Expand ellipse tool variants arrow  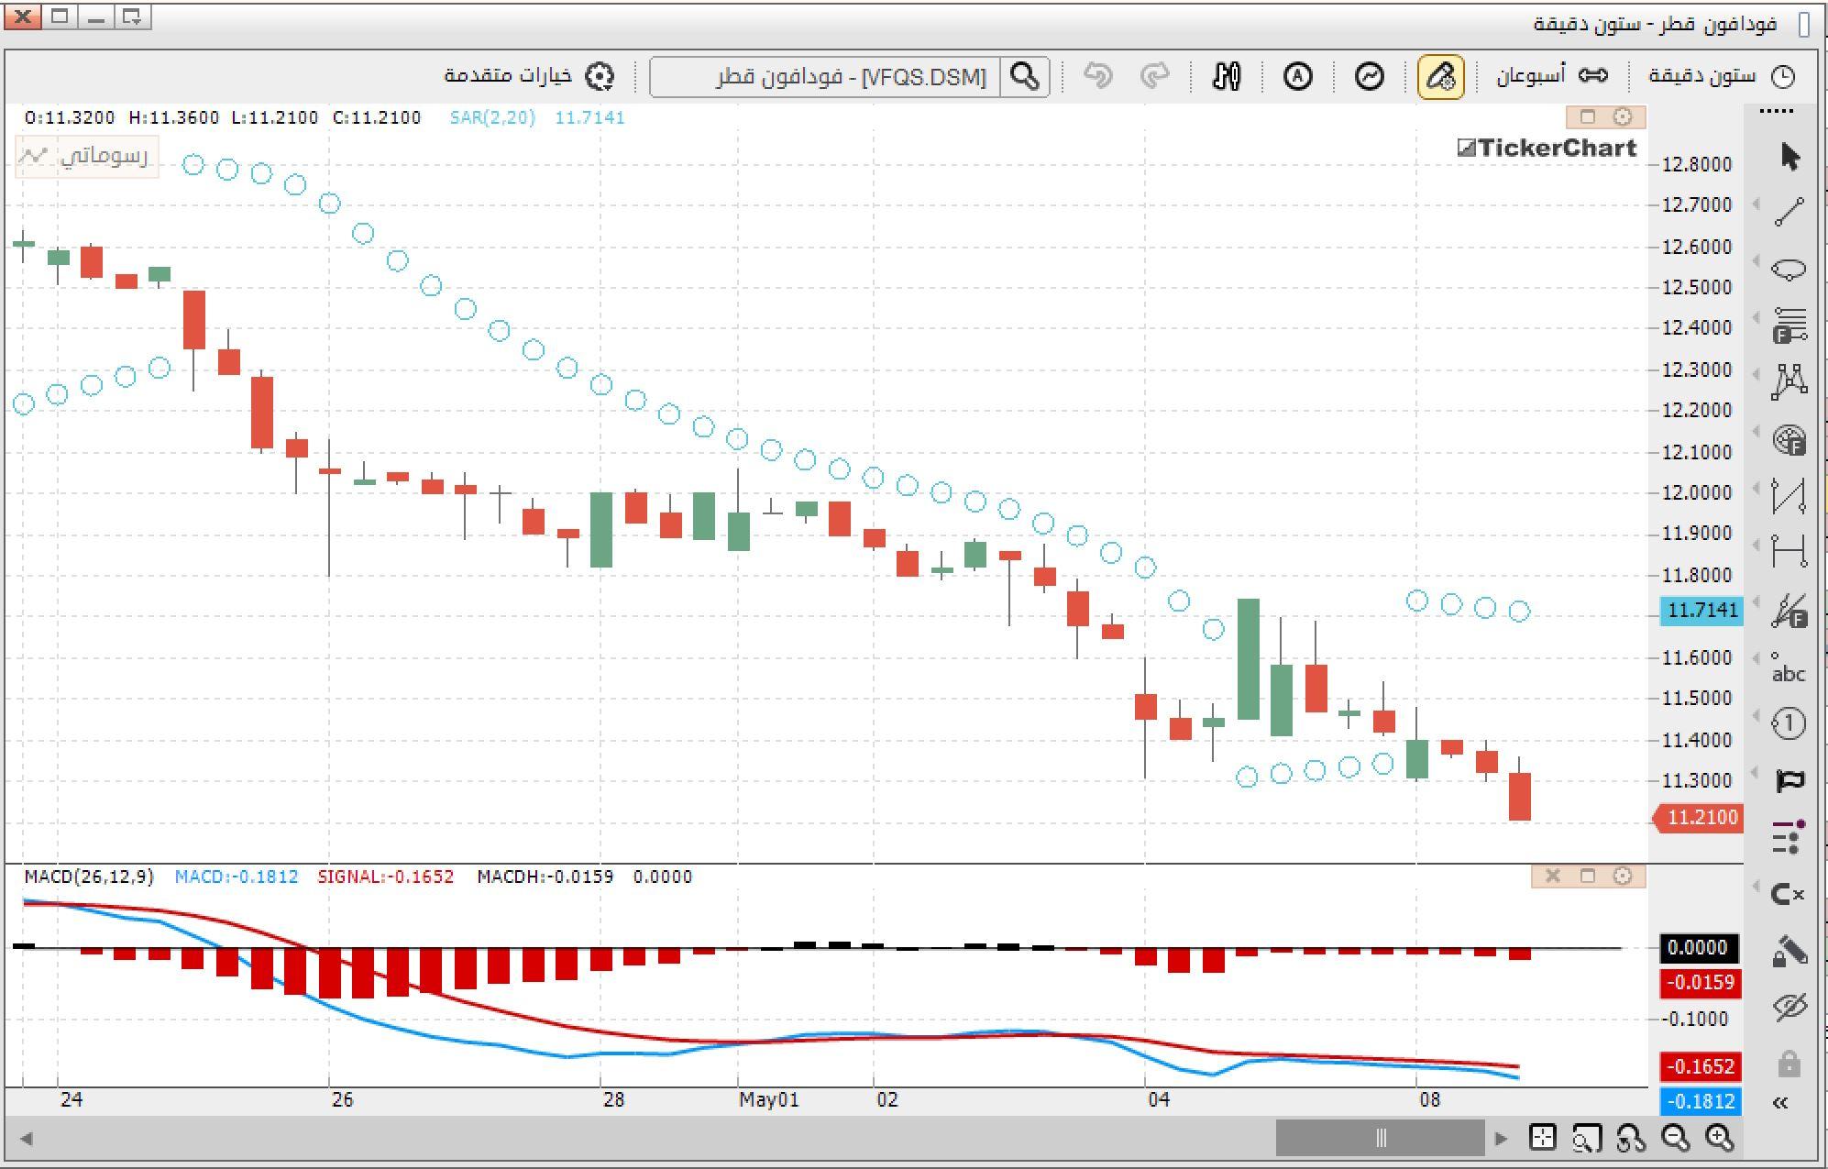click(1756, 260)
